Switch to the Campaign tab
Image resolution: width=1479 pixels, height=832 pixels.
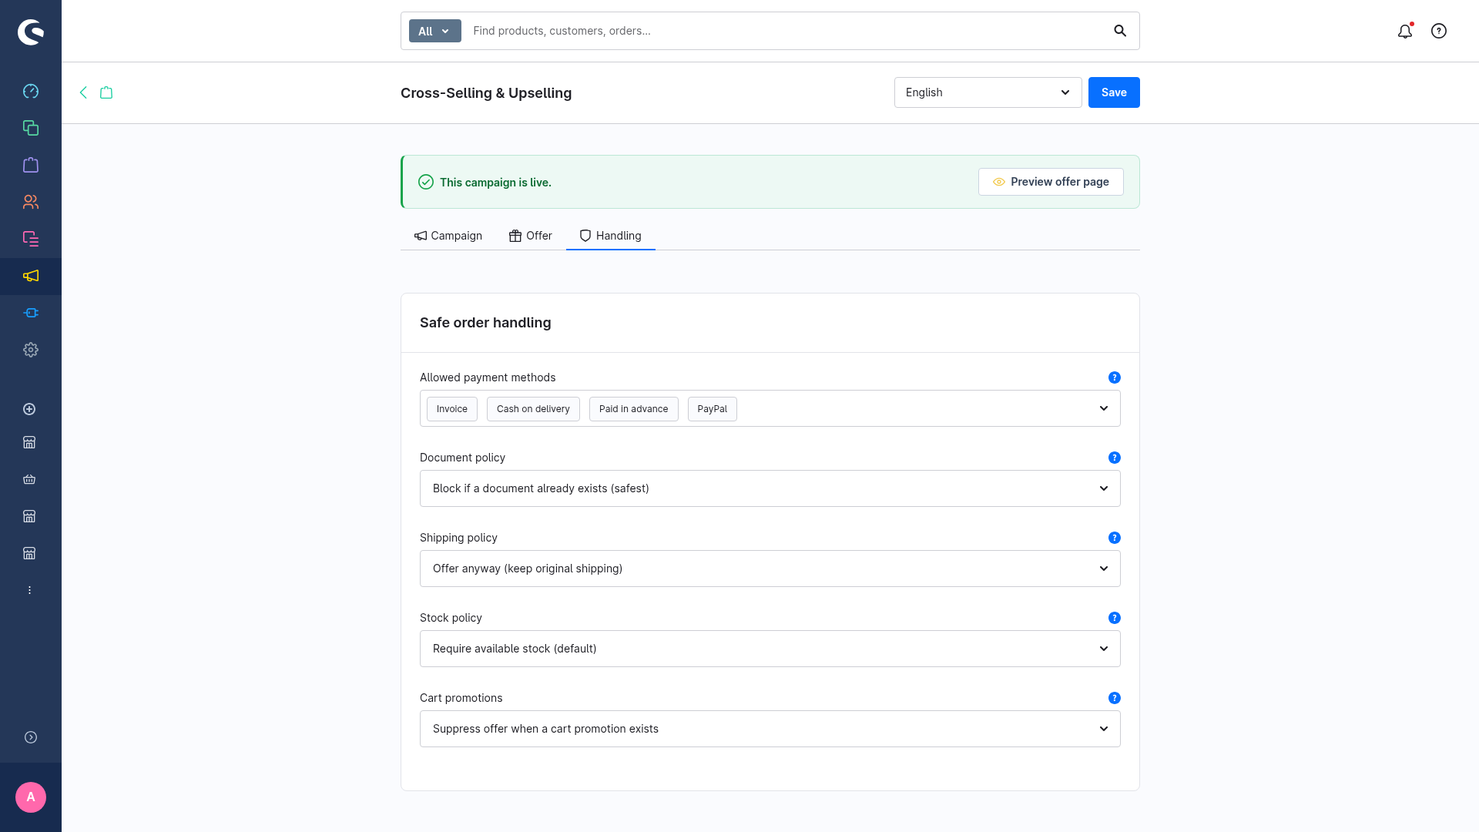pos(448,236)
